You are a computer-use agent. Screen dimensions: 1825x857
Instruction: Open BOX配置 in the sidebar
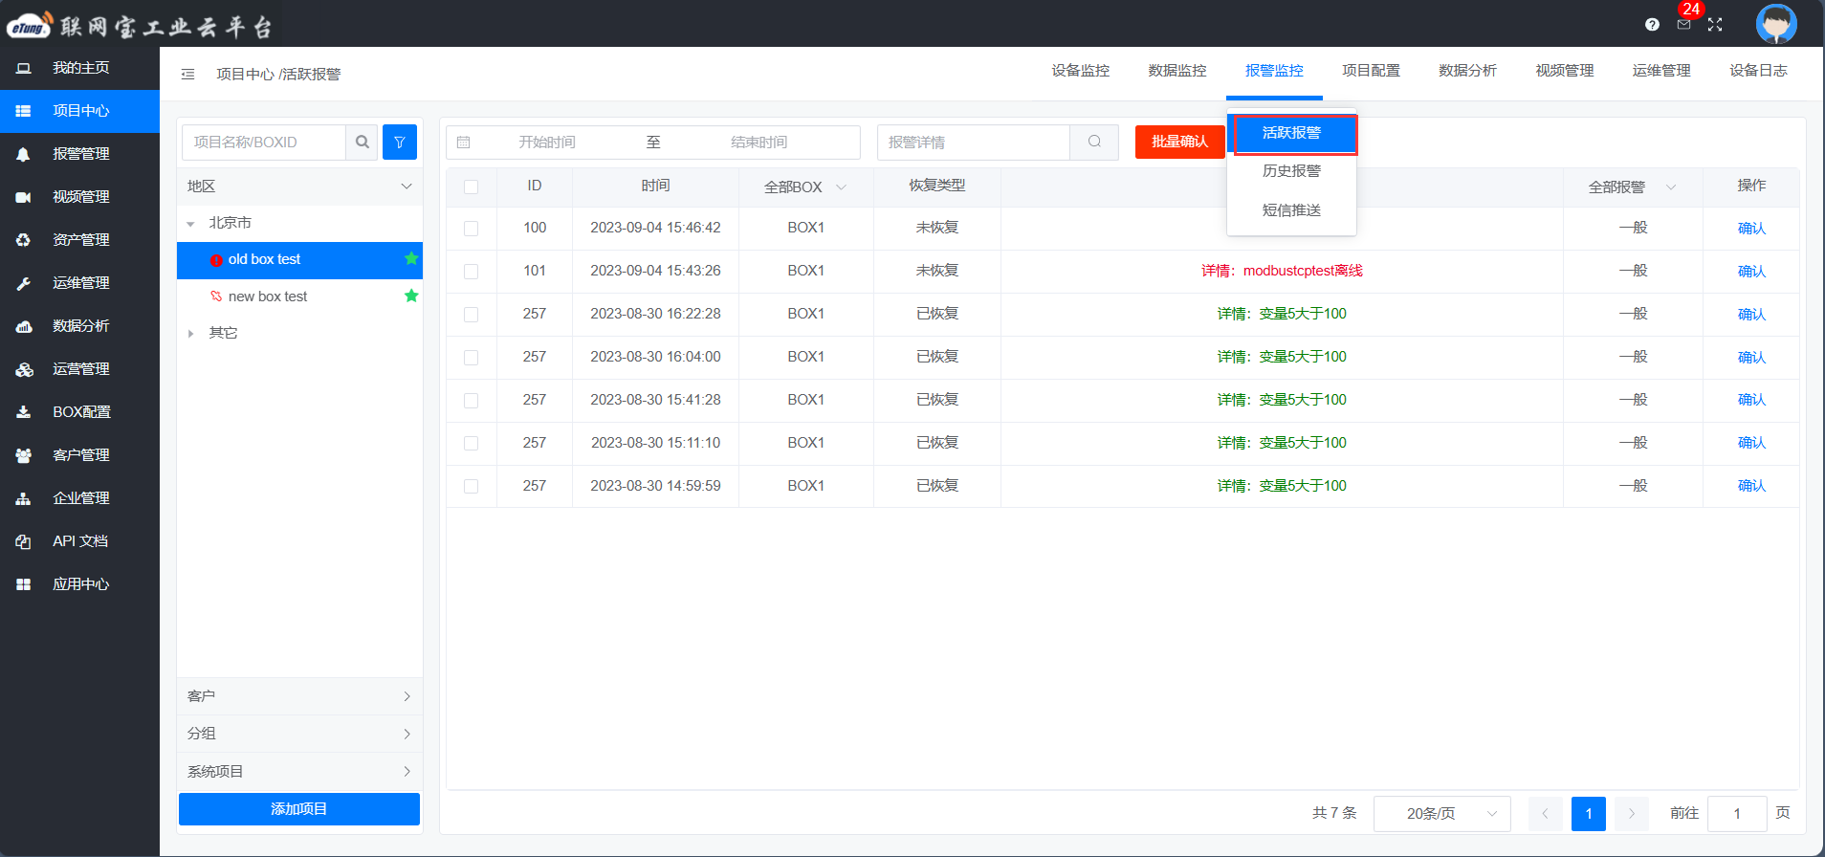(79, 412)
